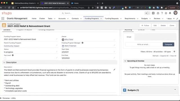
Task: Open the user profile avatar
Action: point(175,13)
